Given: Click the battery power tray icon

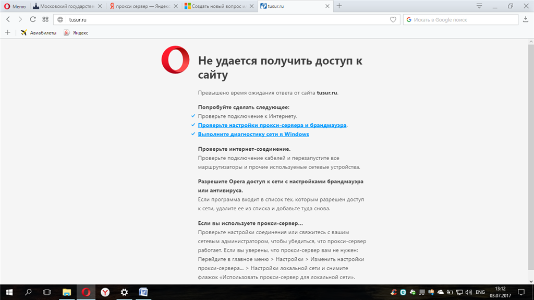Looking at the screenshot, I should [450, 292].
